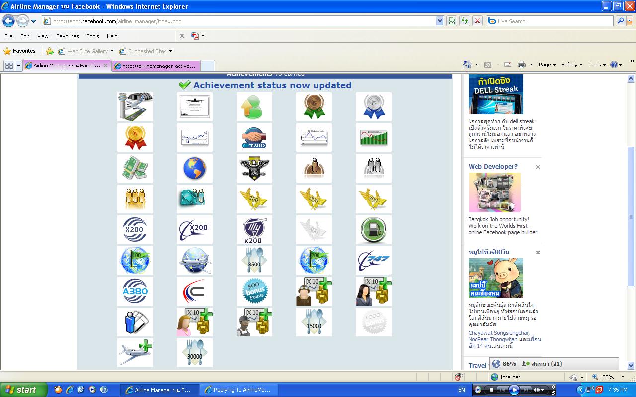Click the greyed-out 1000 bonus points achievement

(374, 322)
